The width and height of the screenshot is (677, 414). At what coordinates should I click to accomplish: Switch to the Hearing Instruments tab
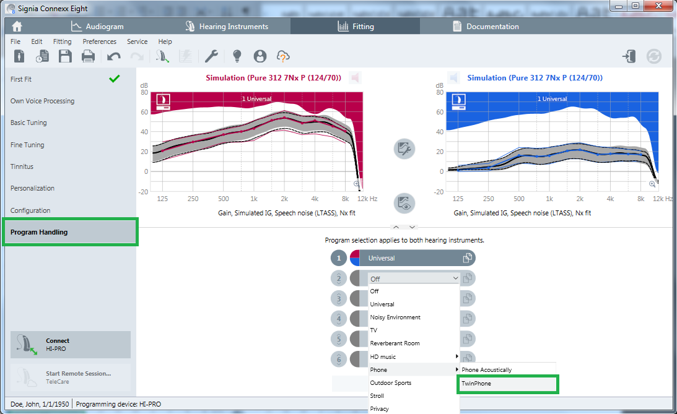click(x=227, y=27)
